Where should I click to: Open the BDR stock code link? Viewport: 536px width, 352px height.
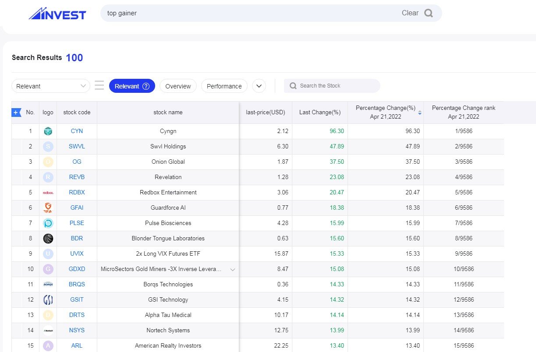77,238
